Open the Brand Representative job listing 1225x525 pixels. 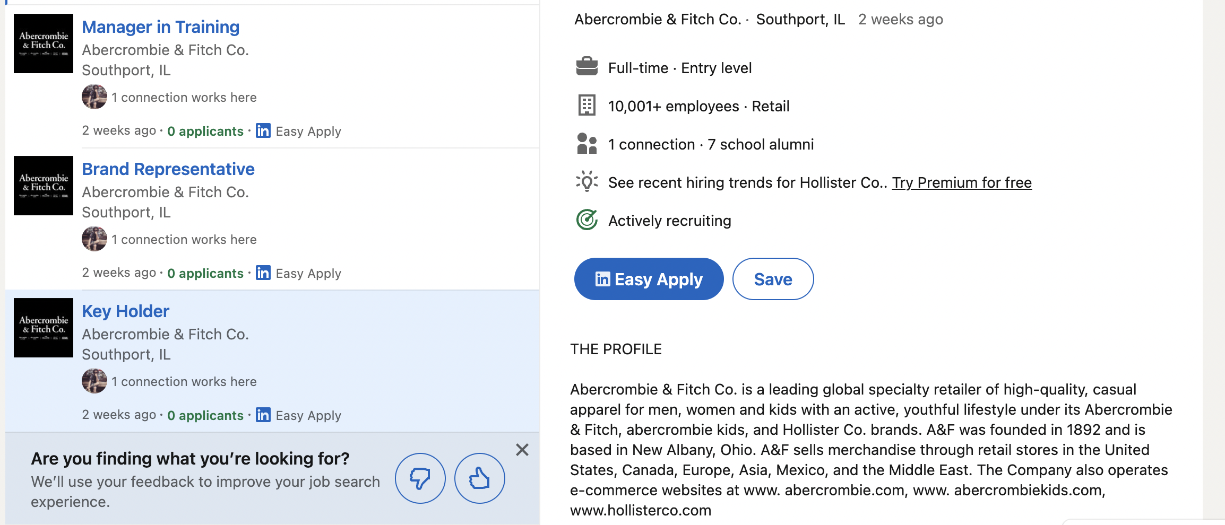[168, 169]
